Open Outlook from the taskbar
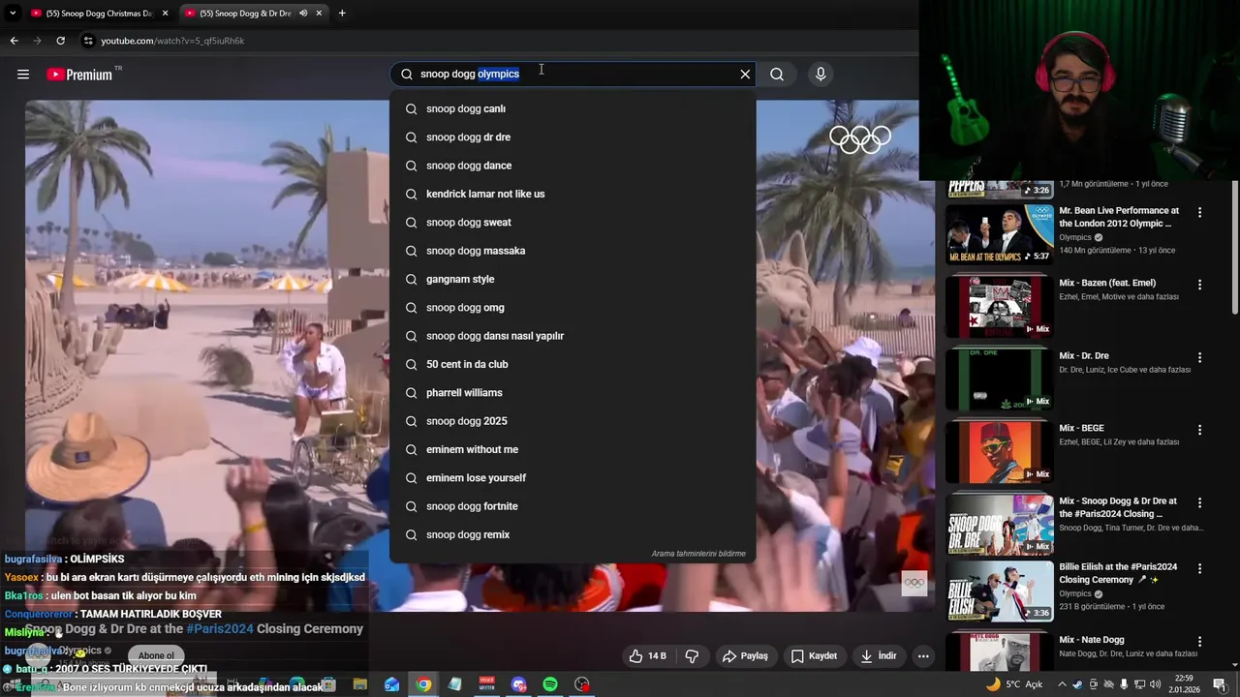The width and height of the screenshot is (1240, 697). point(391,684)
